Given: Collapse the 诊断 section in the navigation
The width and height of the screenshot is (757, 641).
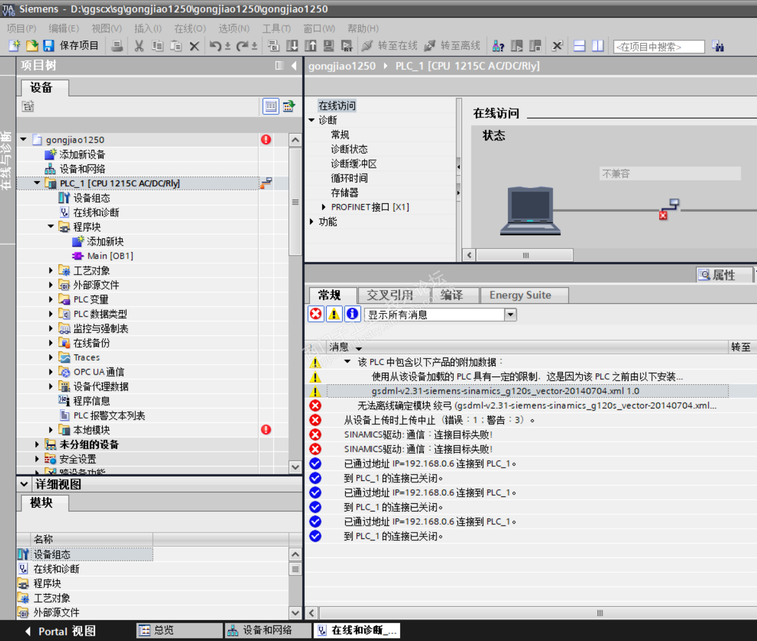Looking at the screenshot, I should (x=312, y=120).
